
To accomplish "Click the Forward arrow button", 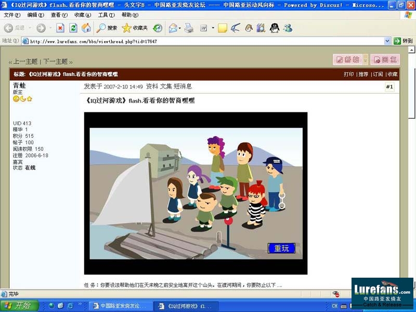I will pos(41,28).
